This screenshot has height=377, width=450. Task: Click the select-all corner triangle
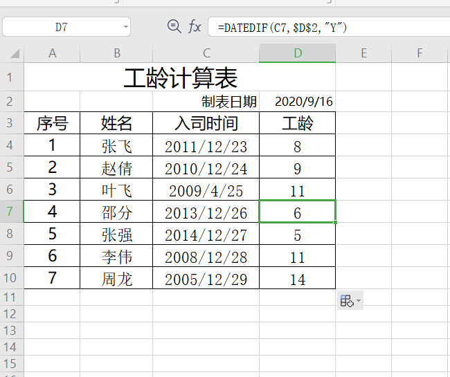coord(15,53)
